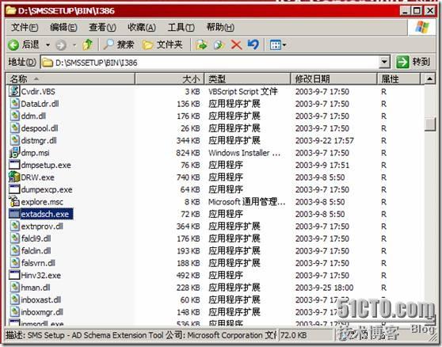Open the 文件(F) menu
The width and height of the screenshot is (442, 347).
click(25, 28)
